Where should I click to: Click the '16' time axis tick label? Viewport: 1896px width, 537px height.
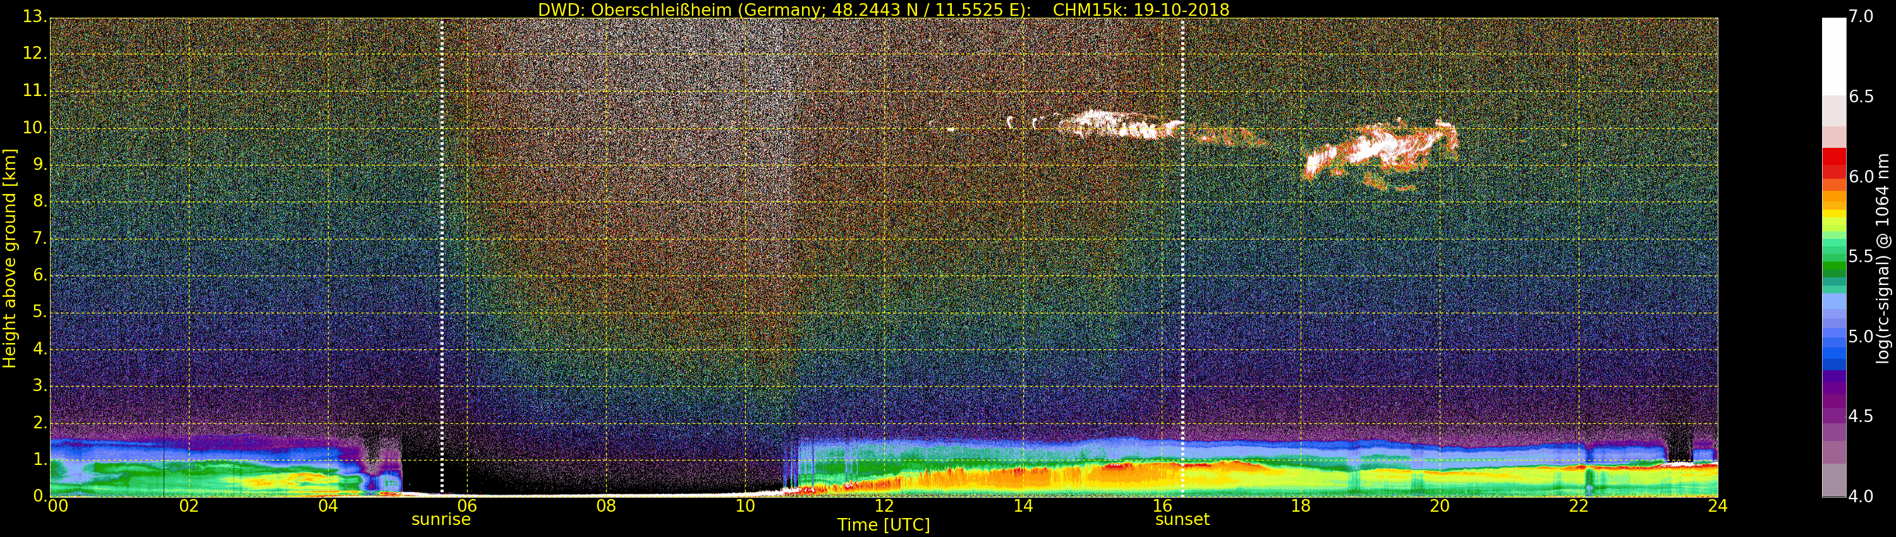click(x=1162, y=506)
